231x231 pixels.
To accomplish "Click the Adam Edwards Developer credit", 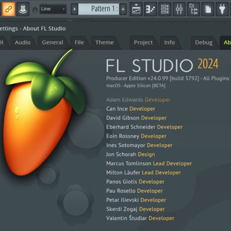I will coord(138,100).
